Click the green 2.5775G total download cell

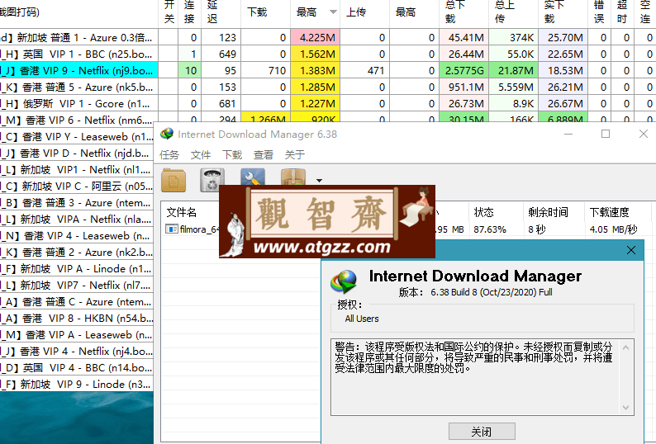(x=464, y=70)
